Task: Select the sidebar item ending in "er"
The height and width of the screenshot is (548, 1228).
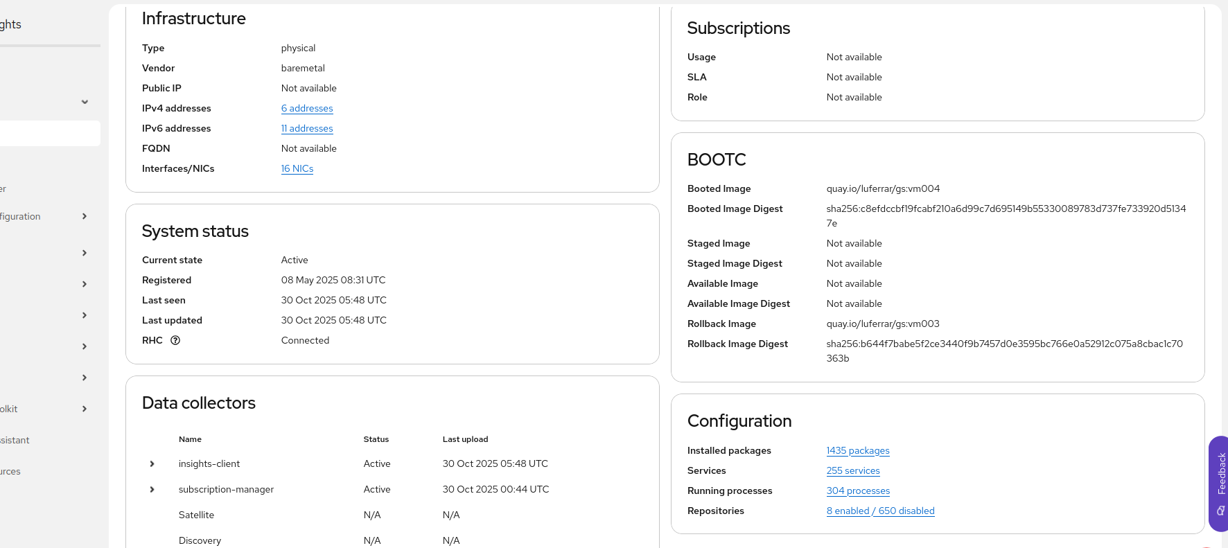Action: (x=3, y=188)
